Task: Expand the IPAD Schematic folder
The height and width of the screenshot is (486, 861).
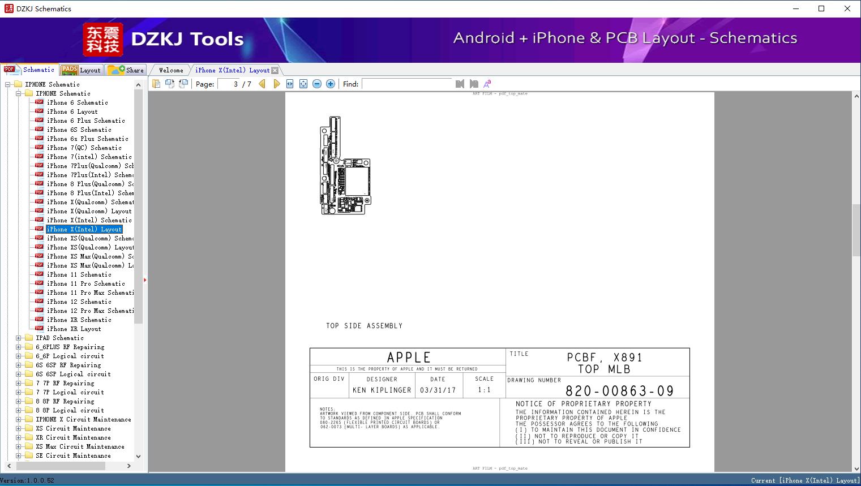Action: (x=19, y=338)
